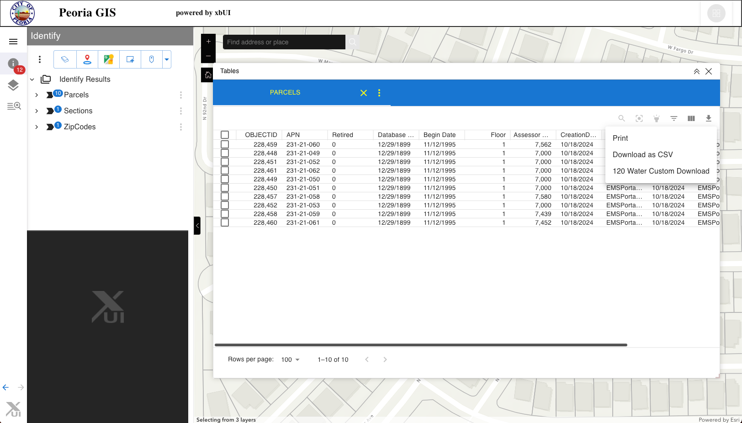Open the Layers panel icon in sidebar

pyautogui.click(x=13, y=85)
